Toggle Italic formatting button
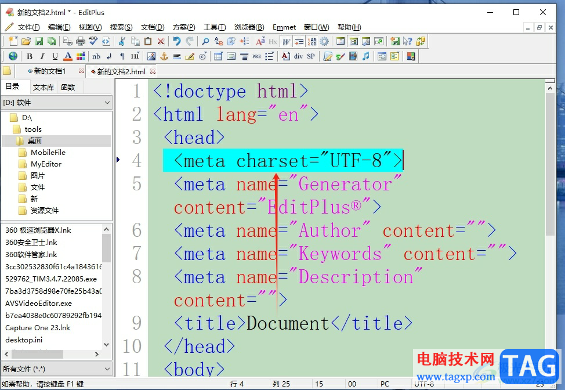Image resolution: width=565 pixels, height=390 pixels. click(42, 56)
